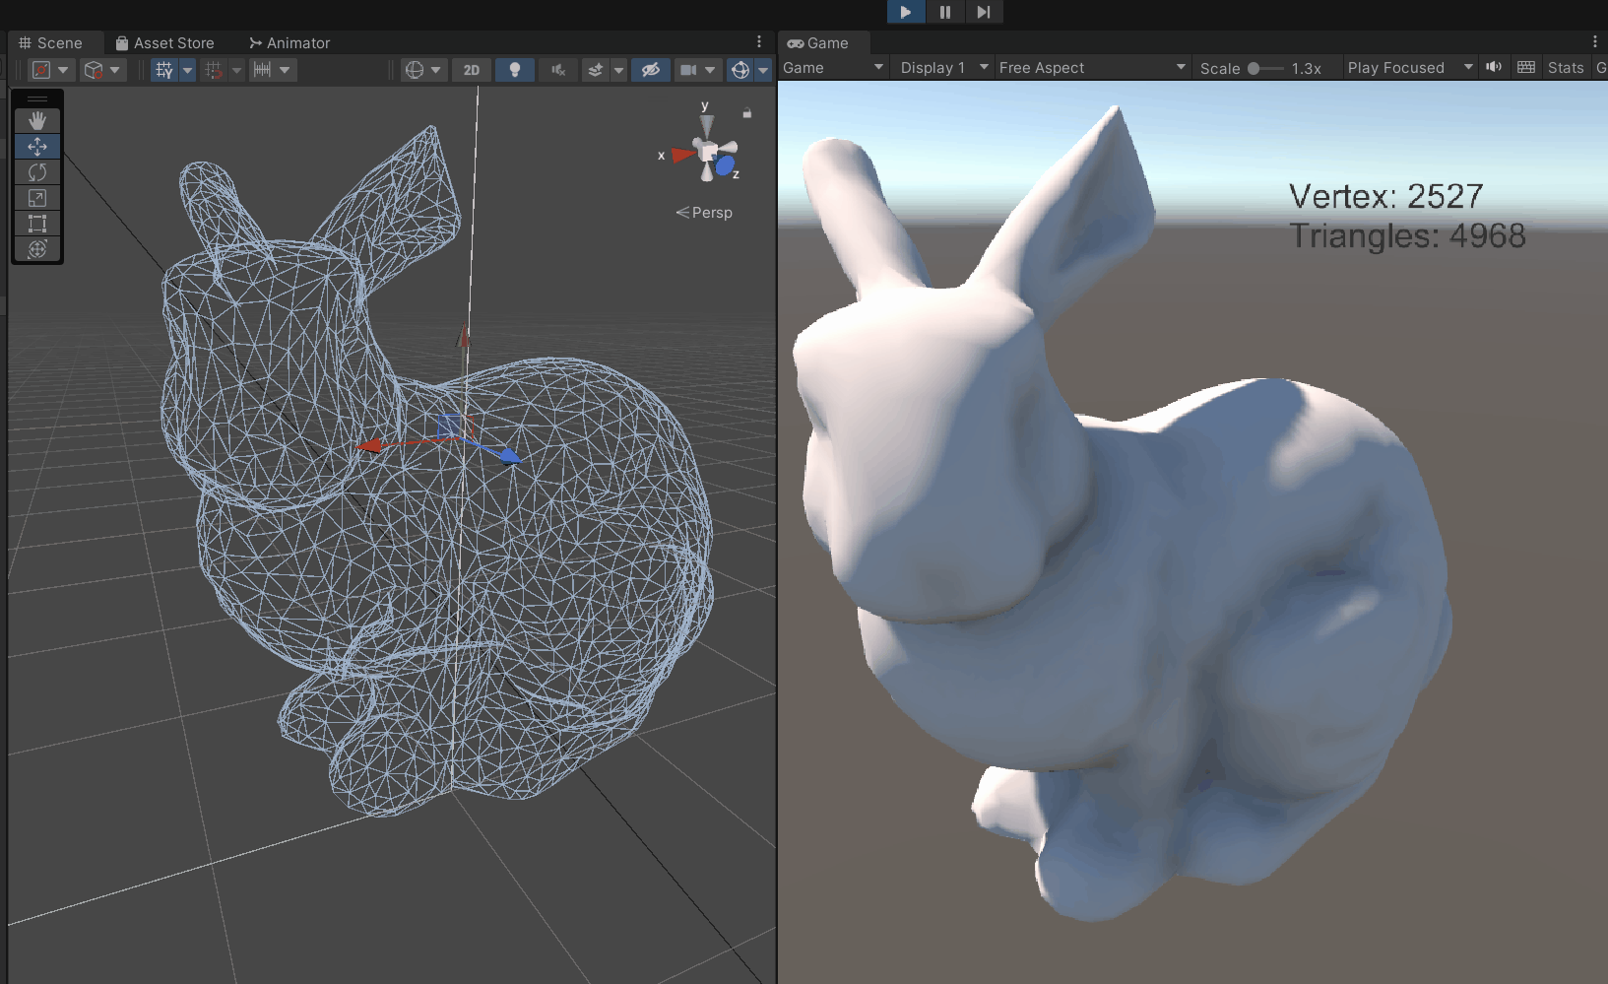
Task: Click the snap increment ruler icon
Action: pos(262,70)
